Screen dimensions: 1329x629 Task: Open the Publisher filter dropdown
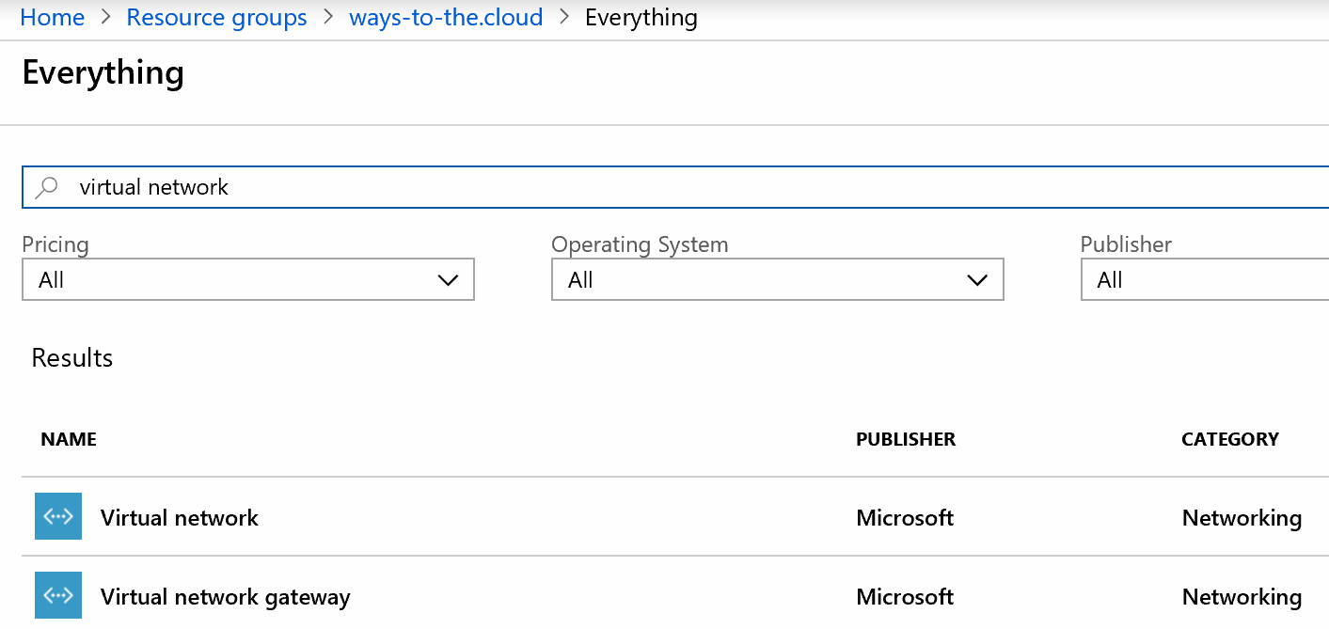pyautogui.click(x=1204, y=280)
